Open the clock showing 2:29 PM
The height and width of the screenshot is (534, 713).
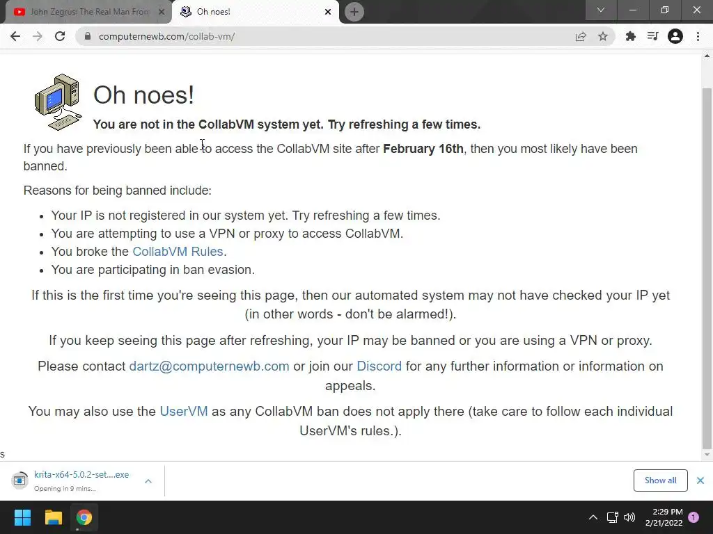[664, 517]
